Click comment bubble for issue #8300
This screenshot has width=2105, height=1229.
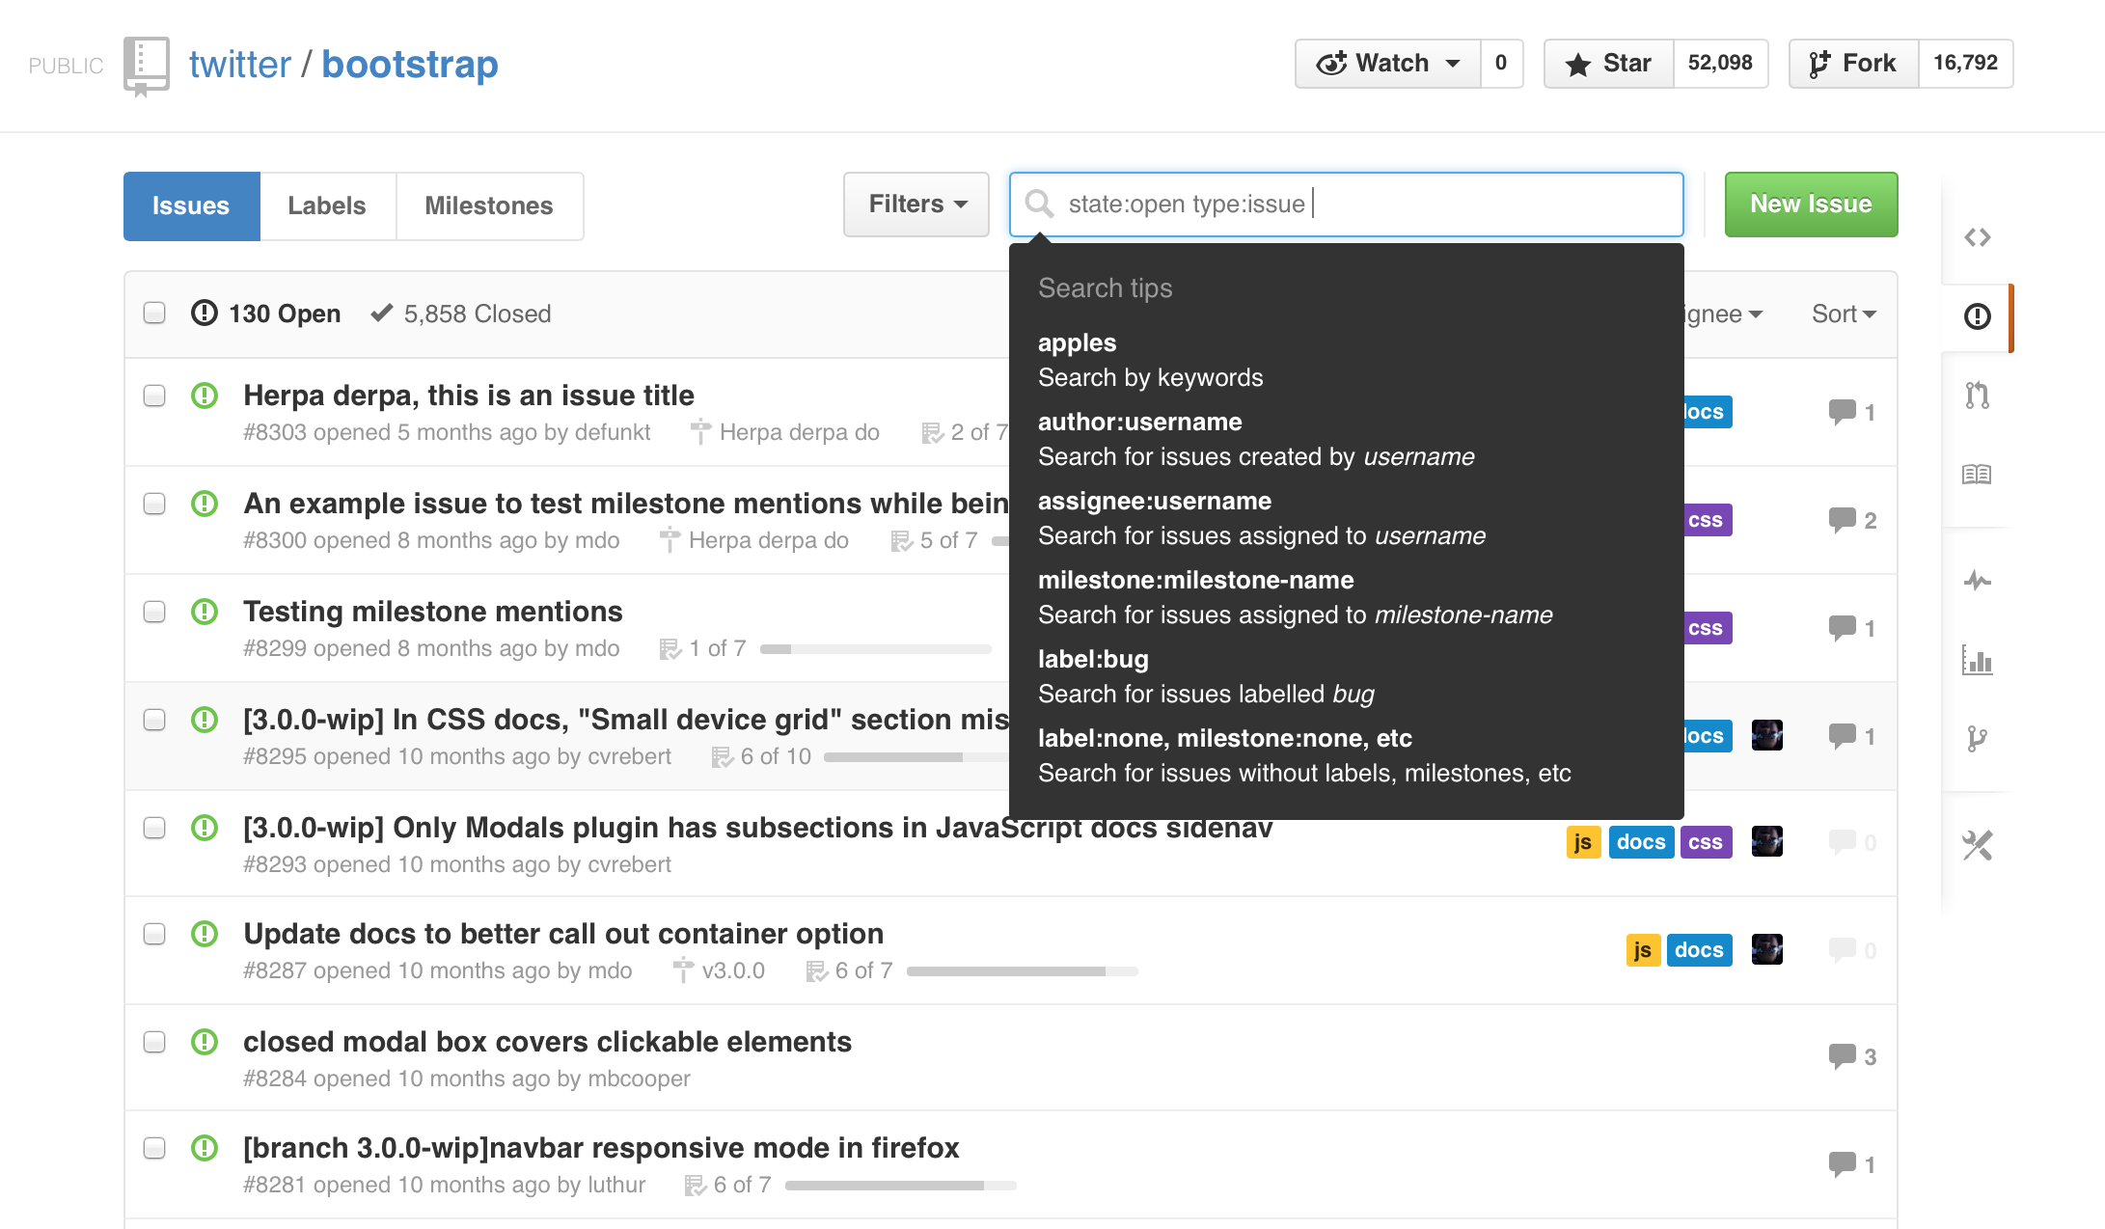(x=1842, y=520)
